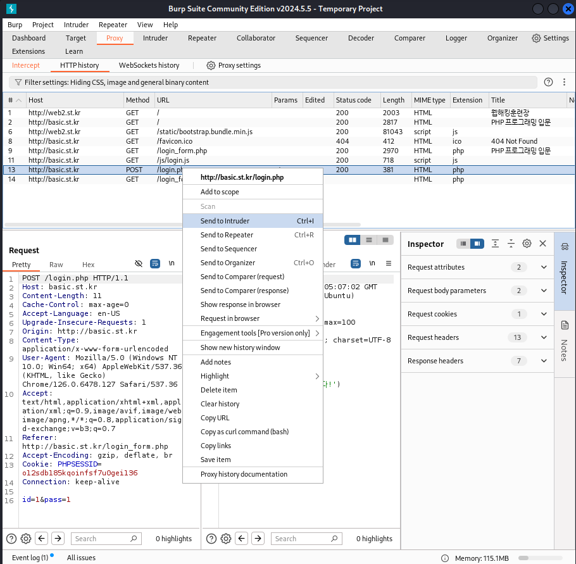
Task: Open the response pane hamburger menu
Action: [x=388, y=263]
